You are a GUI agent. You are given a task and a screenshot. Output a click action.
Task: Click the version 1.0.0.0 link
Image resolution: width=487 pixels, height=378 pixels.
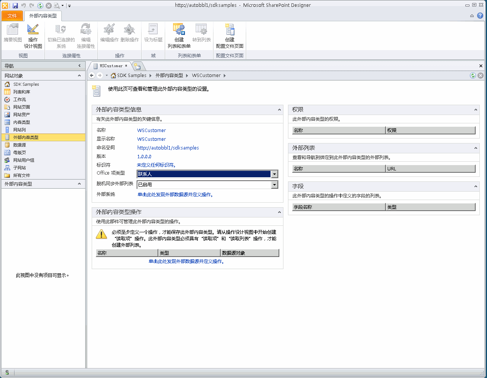click(x=144, y=156)
